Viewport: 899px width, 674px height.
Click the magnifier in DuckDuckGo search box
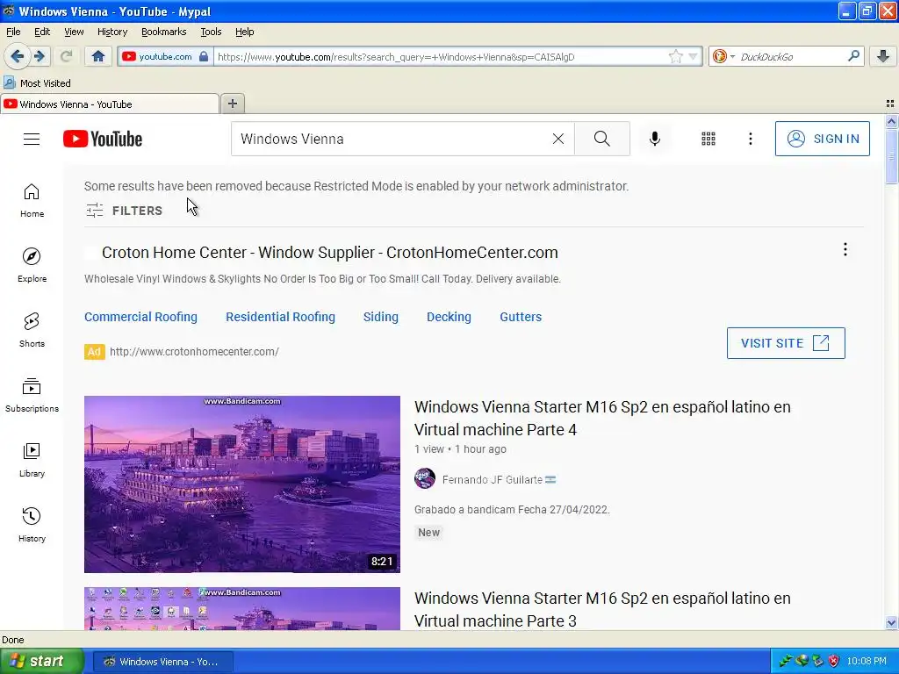(x=853, y=56)
